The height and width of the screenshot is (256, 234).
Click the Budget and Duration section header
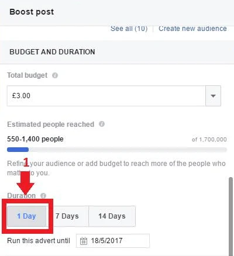52,52
